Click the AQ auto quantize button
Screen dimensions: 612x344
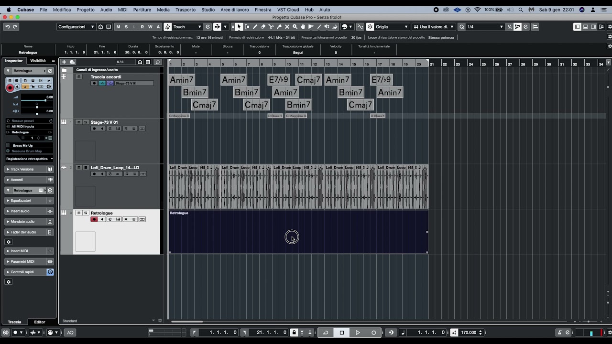click(70, 333)
